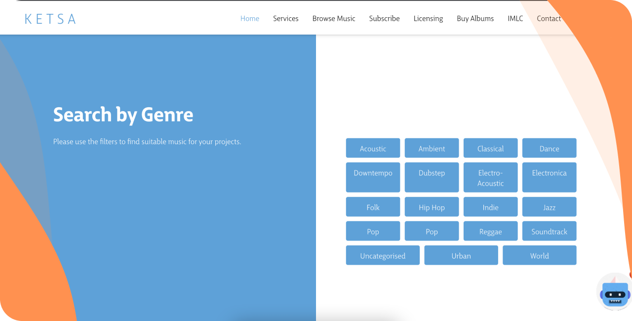Select Licensing in the navigation bar
The image size is (632, 321).
tap(428, 19)
